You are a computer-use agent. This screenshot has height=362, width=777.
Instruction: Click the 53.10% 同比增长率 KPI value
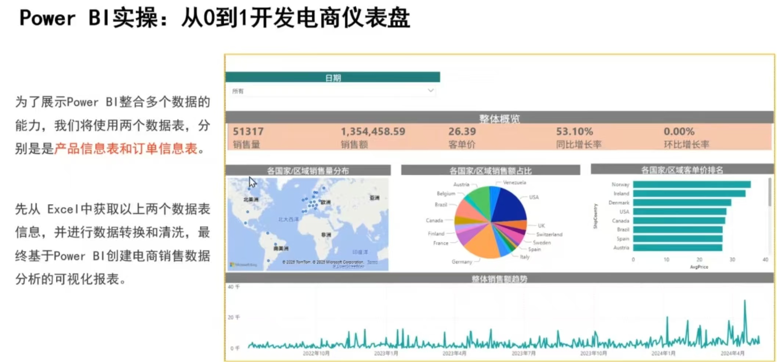[575, 131]
